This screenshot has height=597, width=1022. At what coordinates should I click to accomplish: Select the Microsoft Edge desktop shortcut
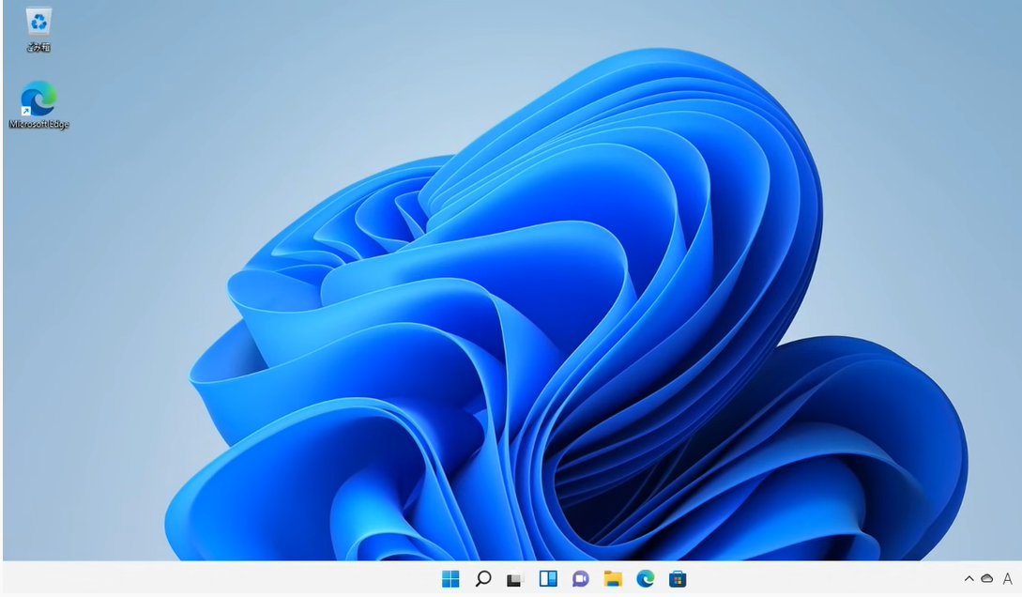[x=38, y=105]
